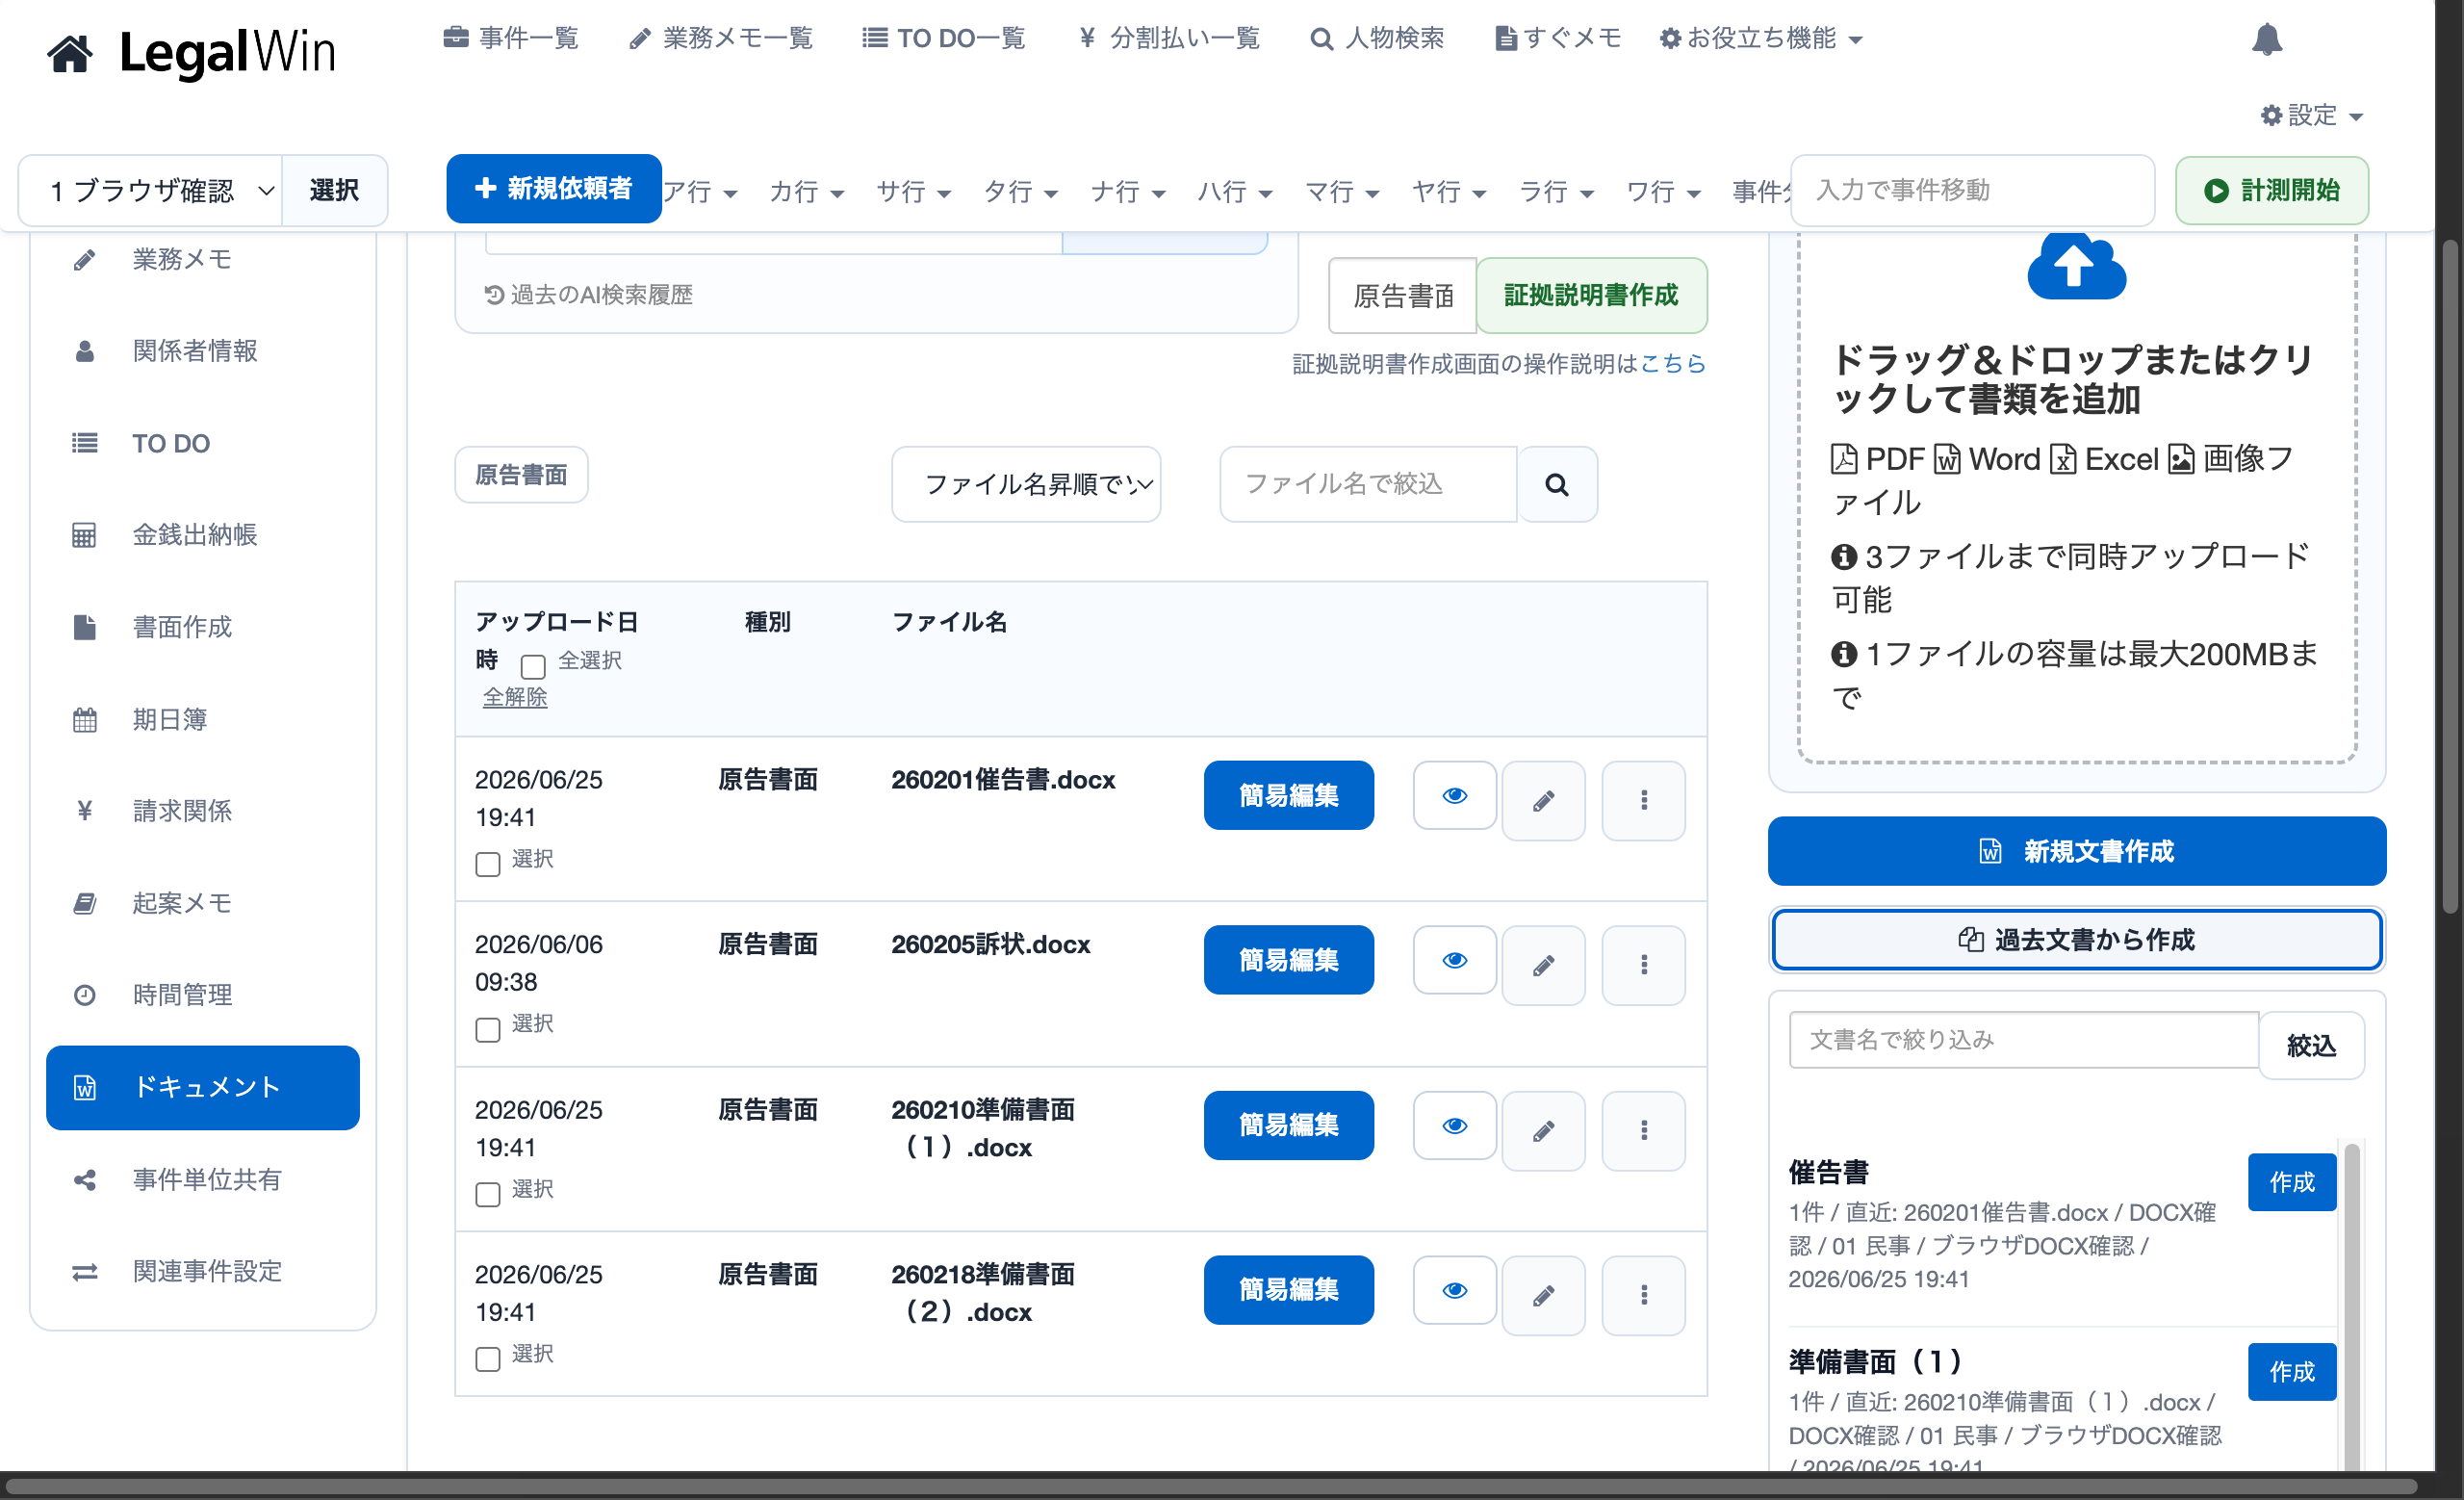
Task: Open 業務メモ in the sidebar
Action: [203, 260]
